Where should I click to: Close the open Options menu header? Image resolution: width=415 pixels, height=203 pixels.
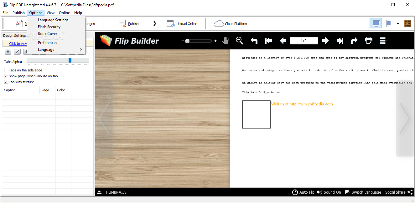coord(36,13)
